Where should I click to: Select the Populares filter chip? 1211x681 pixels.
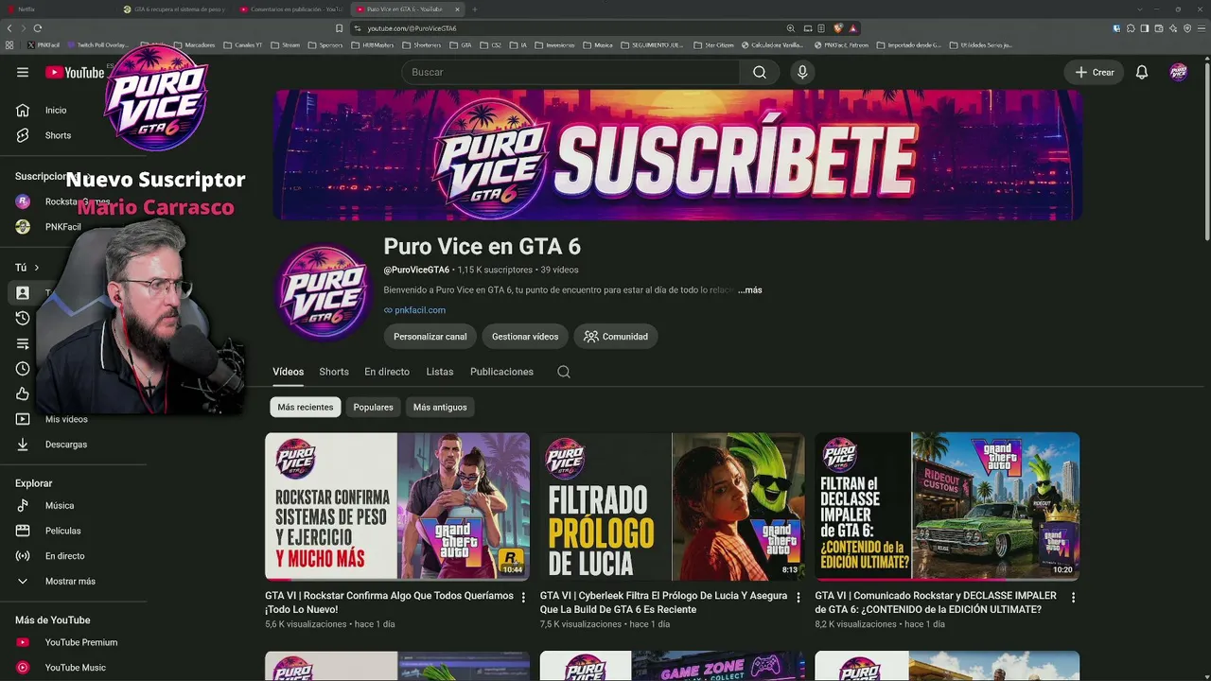(373, 408)
